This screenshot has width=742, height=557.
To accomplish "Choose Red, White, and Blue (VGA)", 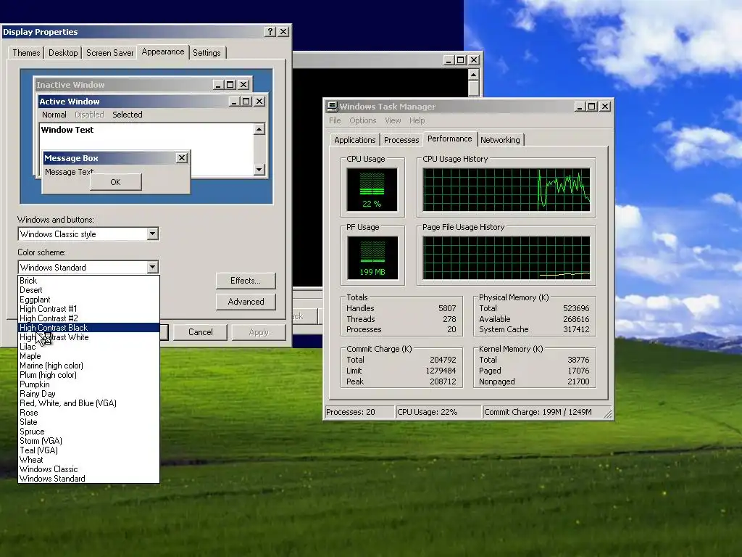I will tap(88, 403).
